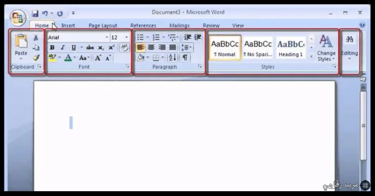The width and height of the screenshot is (375, 196).
Task: Click the Format Painter brush icon
Action: tap(36, 57)
